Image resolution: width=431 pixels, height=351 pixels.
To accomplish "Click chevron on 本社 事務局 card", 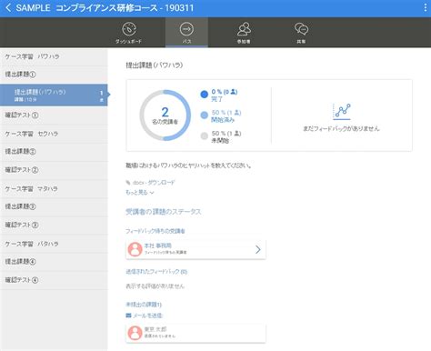I will (258, 249).
